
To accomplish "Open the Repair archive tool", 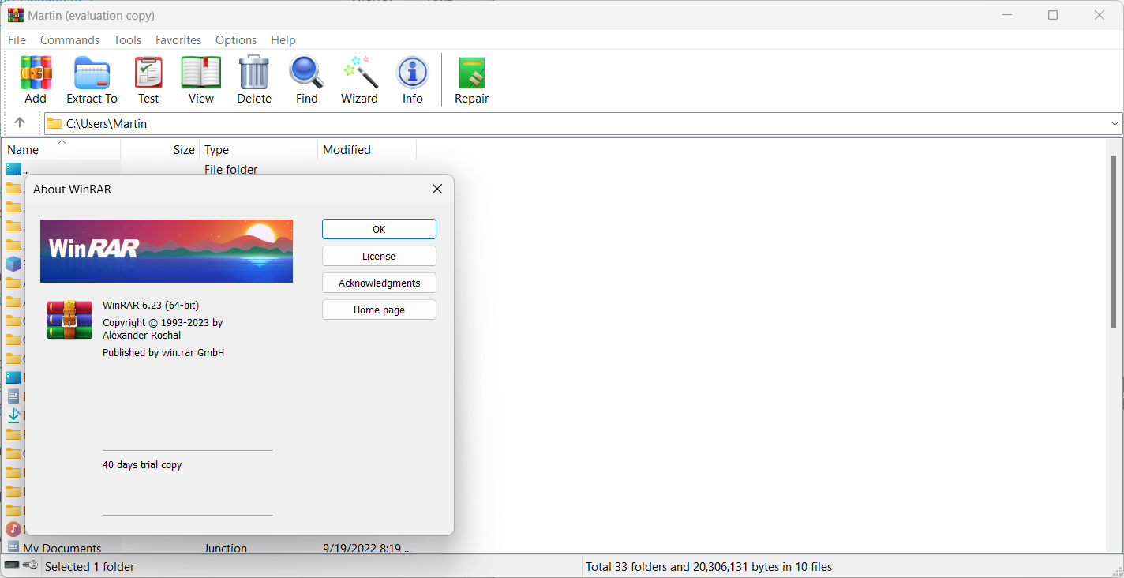I will point(471,79).
